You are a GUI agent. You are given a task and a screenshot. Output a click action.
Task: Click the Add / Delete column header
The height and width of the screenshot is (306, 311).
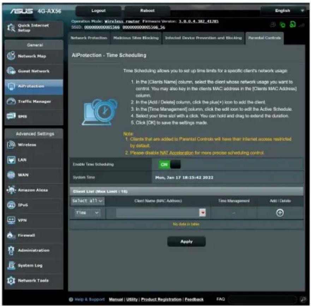pyautogui.click(x=280, y=201)
